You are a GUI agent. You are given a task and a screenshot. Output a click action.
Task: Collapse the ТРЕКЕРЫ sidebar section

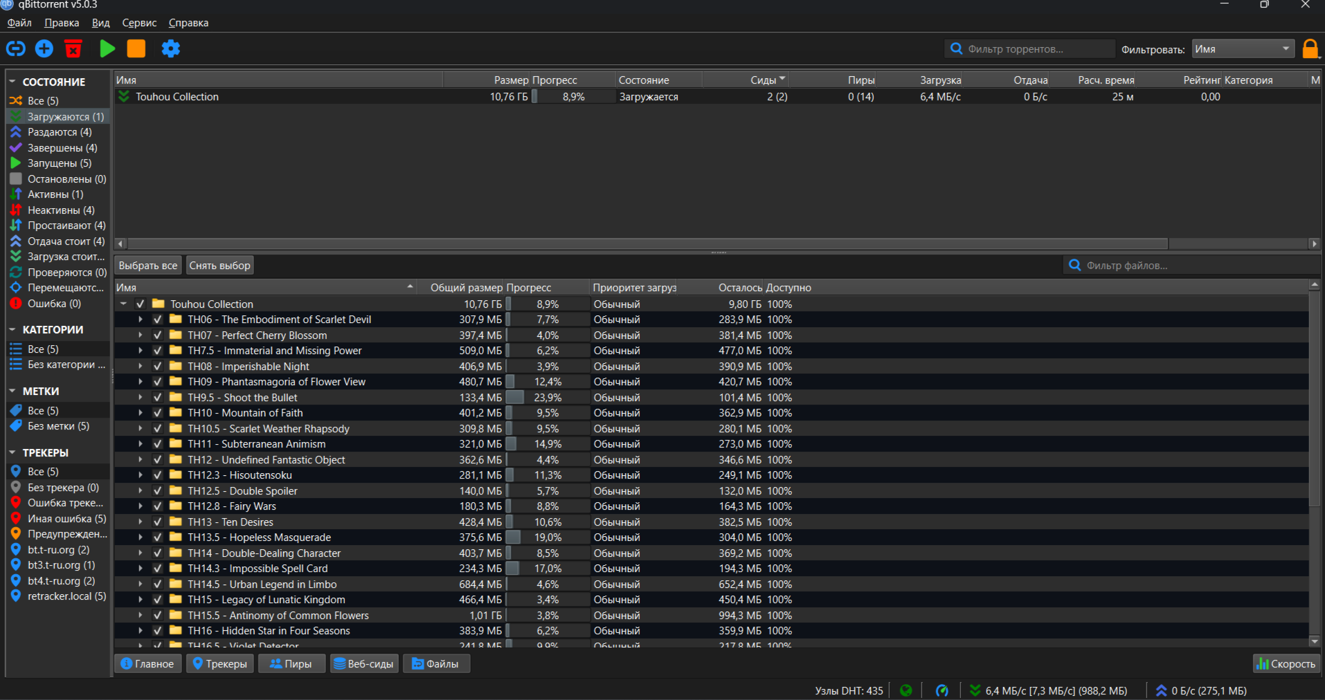pos(12,453)
